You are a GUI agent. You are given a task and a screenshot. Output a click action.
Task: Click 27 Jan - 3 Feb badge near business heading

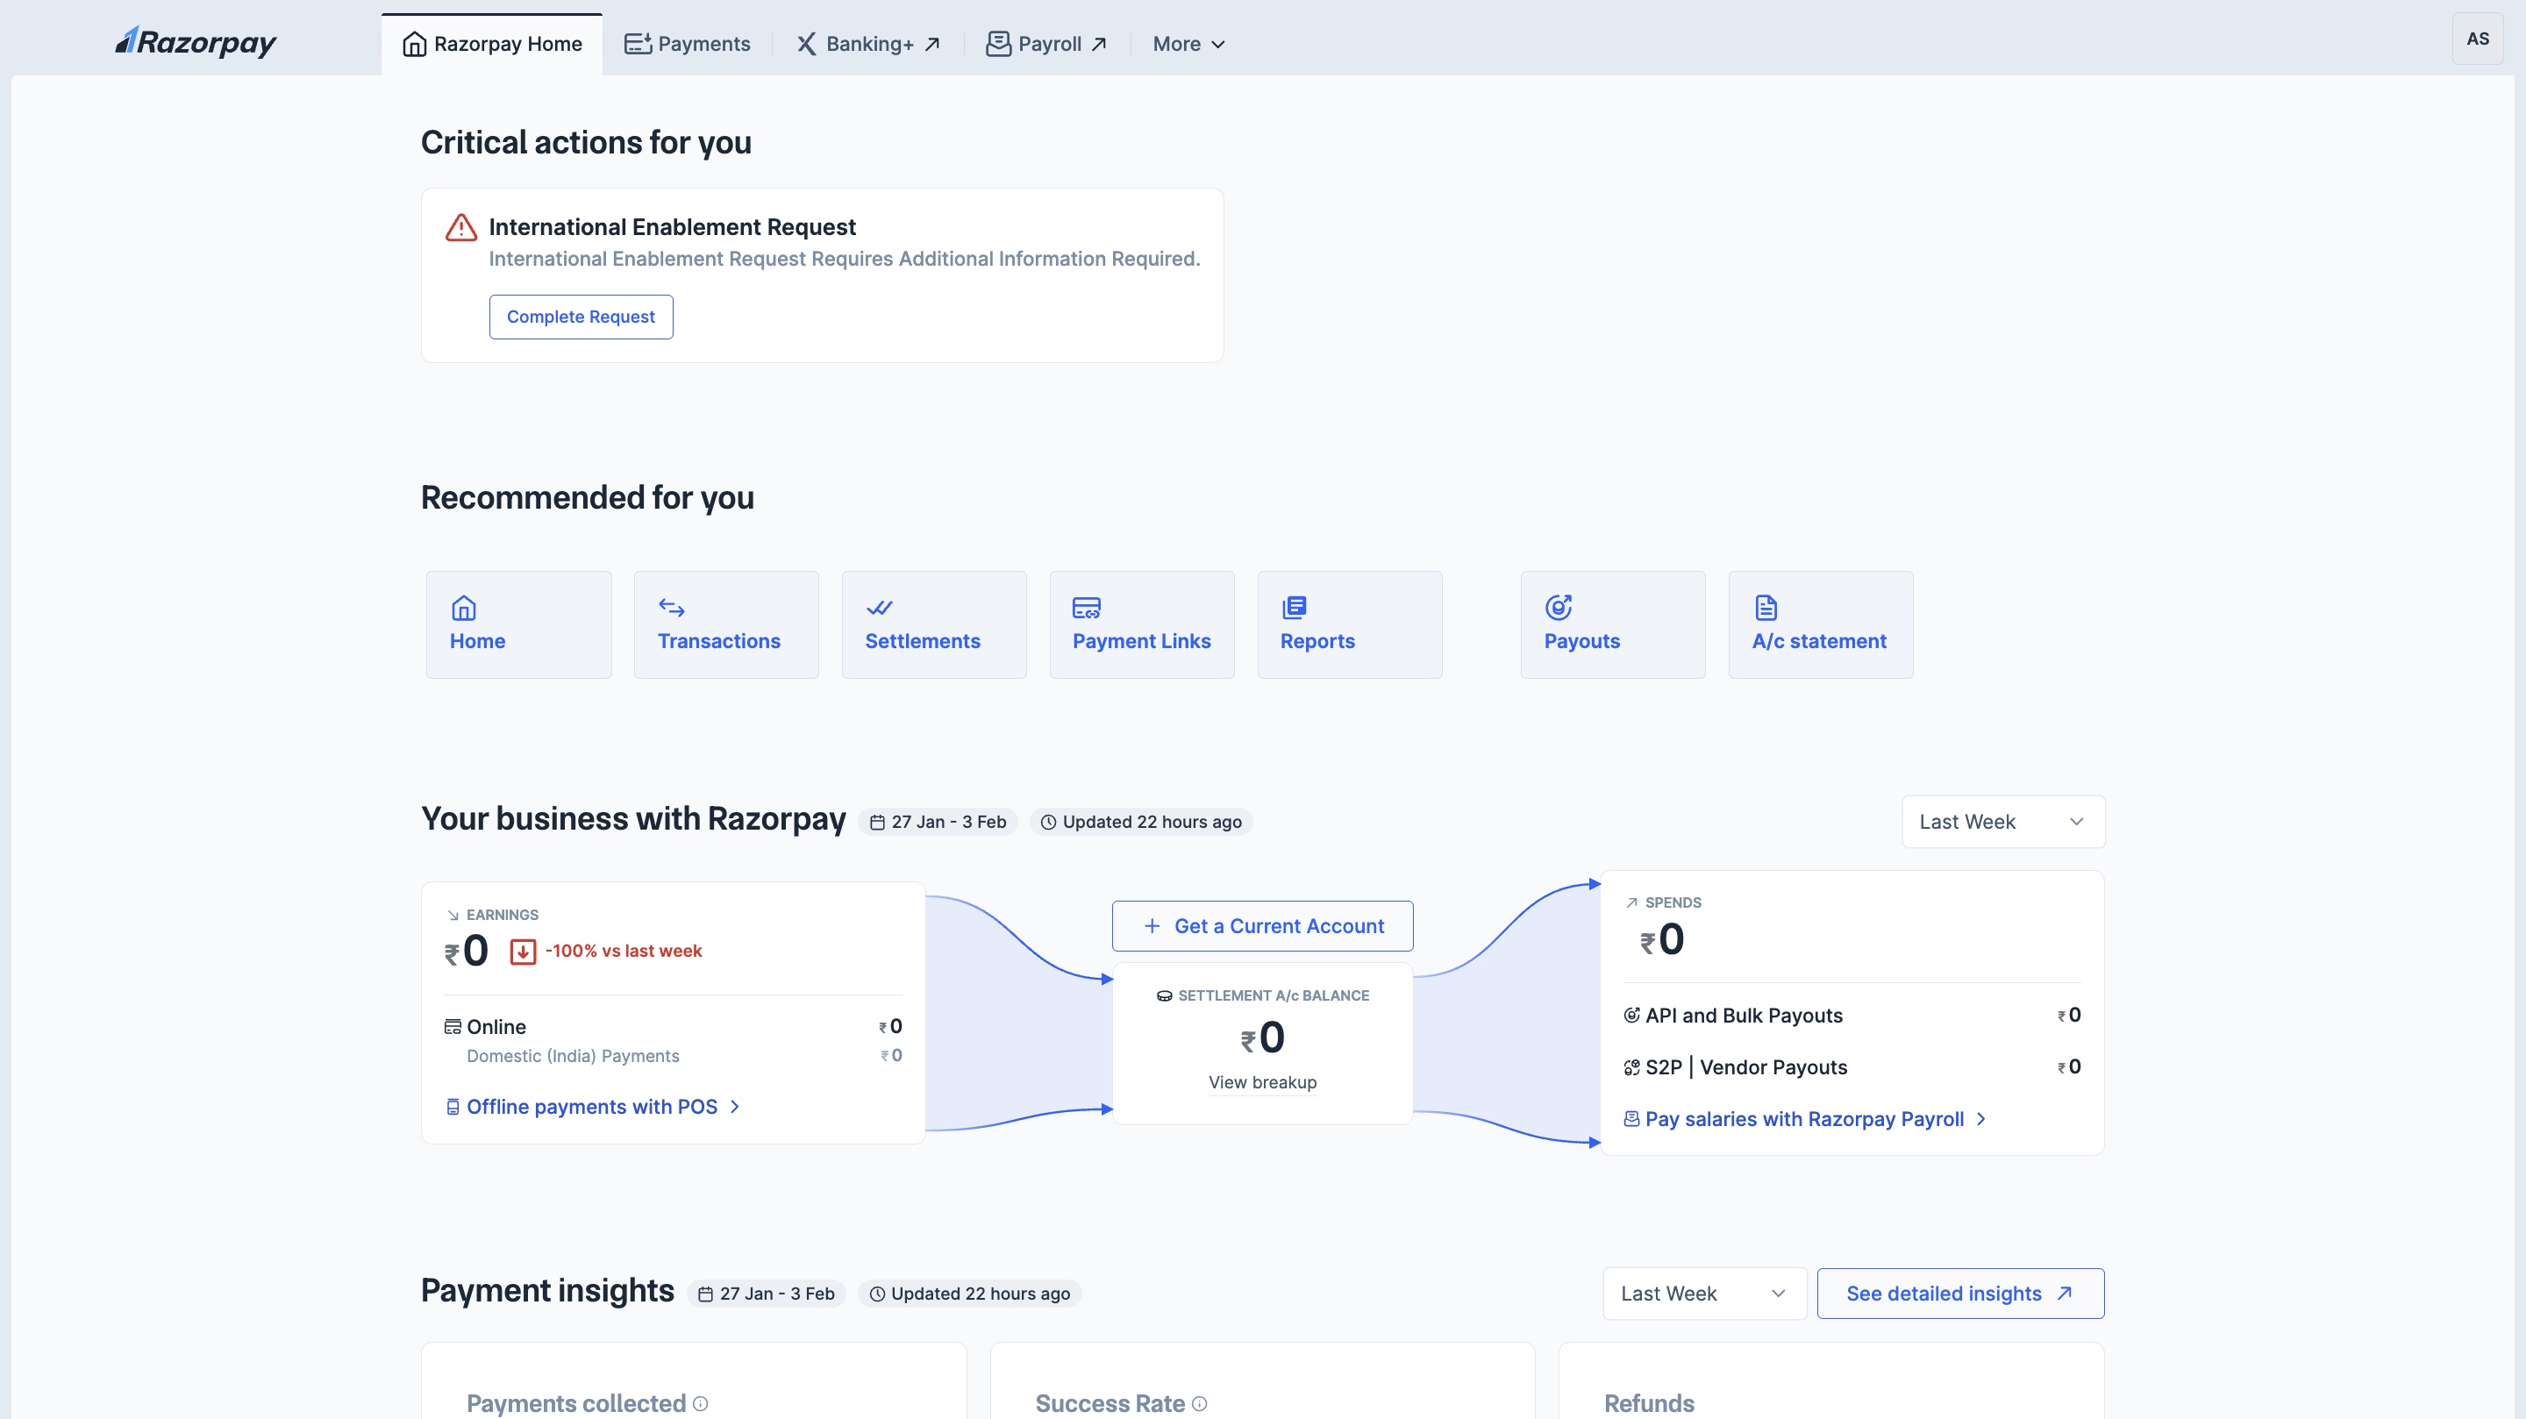click(x=938, y=822)
